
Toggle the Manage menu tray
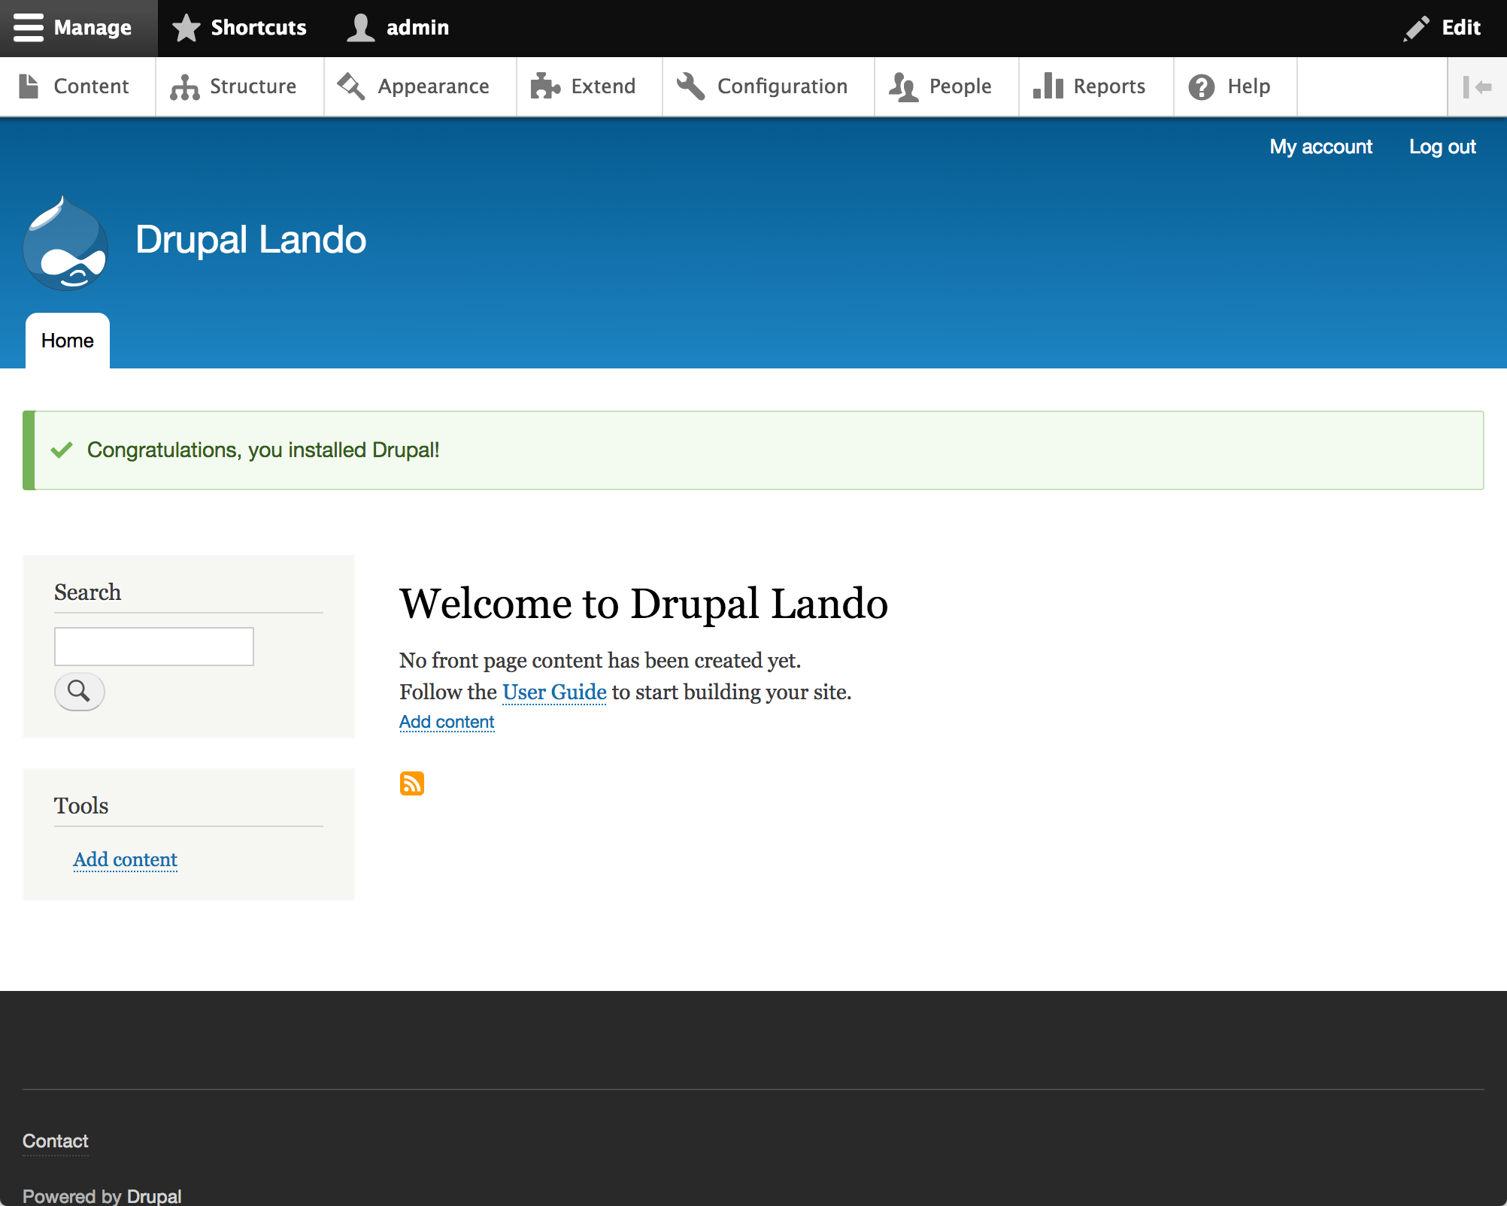pyautogui.click(x=73, y=28)
